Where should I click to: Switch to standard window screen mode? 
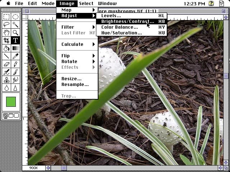coord(6,116)
